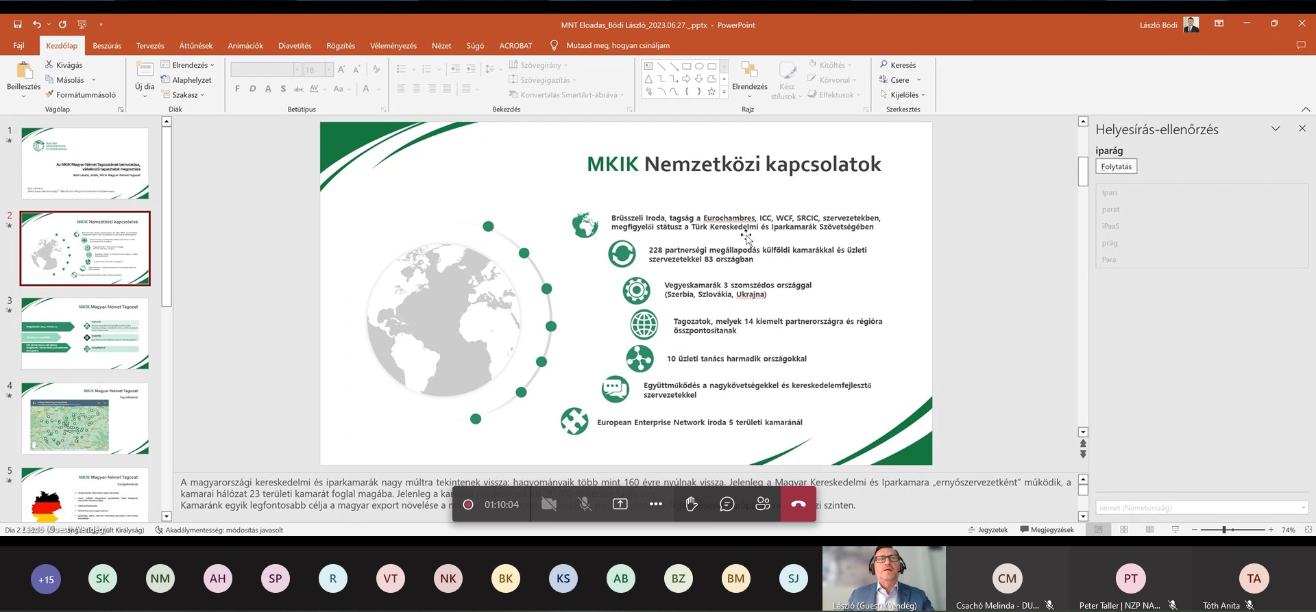Screen dimensions: 1316x612
Task: Switch to reading view icon
Action: [x=1149, y=530]
